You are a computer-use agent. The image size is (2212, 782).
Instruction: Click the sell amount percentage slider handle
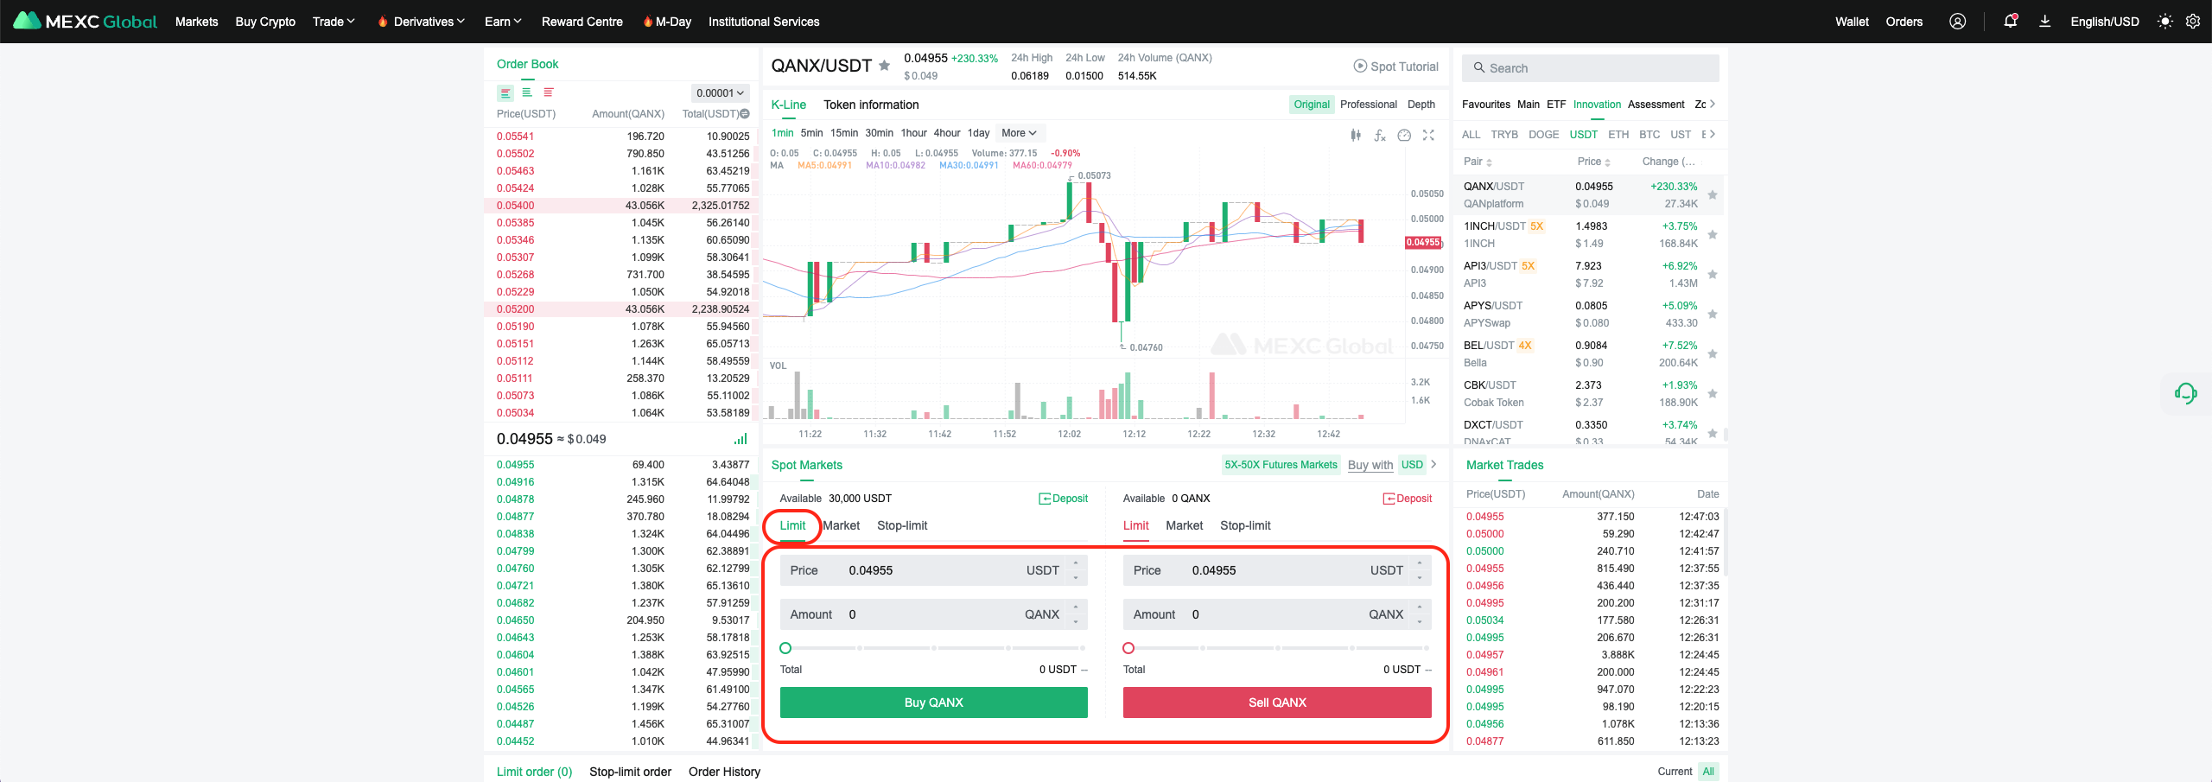[x=1128, y=648]
